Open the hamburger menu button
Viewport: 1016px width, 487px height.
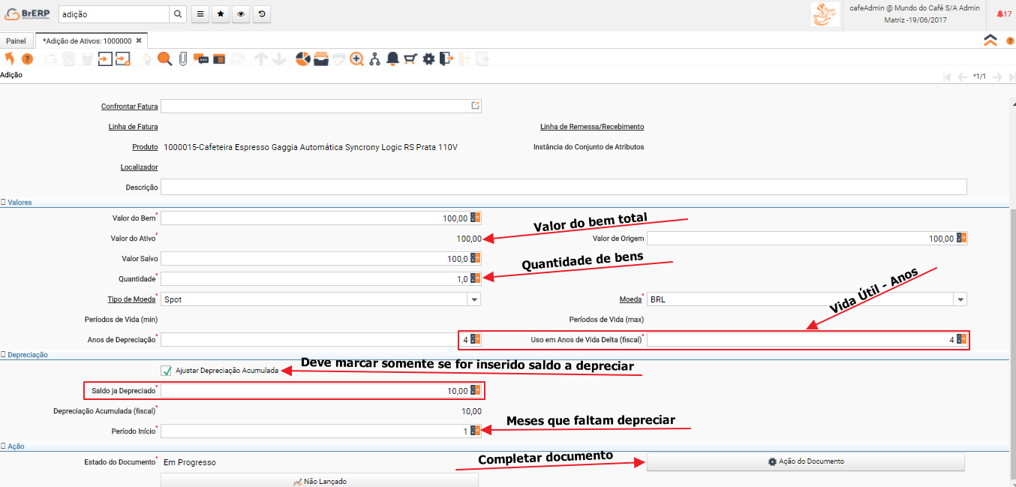pyautogui.click(x=199, y=14)
